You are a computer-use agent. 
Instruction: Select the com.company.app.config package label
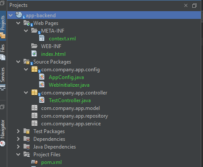70,70
